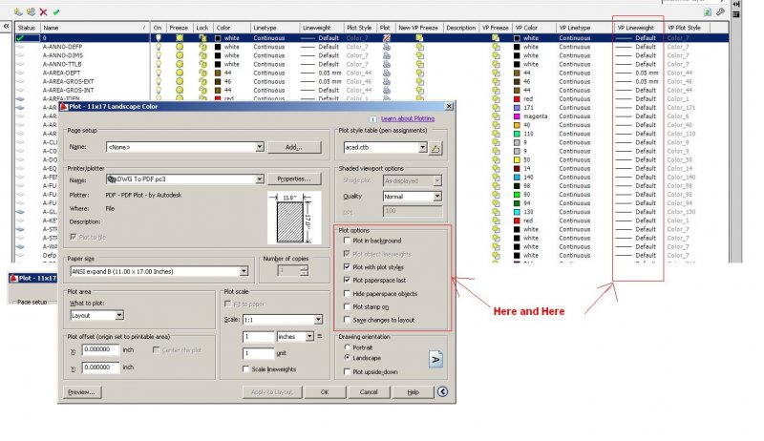Open the Paper size dropdown
This screenshot has width=764, height=441.
click(244, 271)
